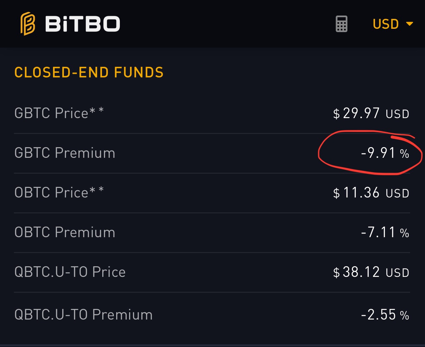Viewport: 425px width, 347px height.
Task: Click the QBTC.U-TO Premium label
Action: point(83,315)
